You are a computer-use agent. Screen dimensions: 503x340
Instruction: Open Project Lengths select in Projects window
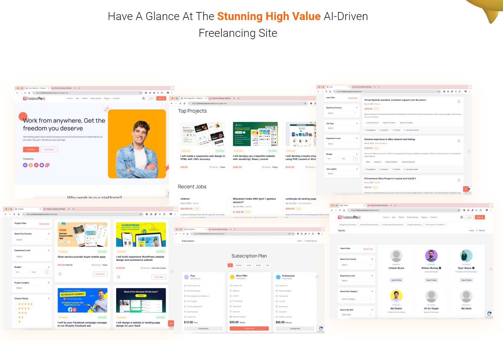(32, 288)
